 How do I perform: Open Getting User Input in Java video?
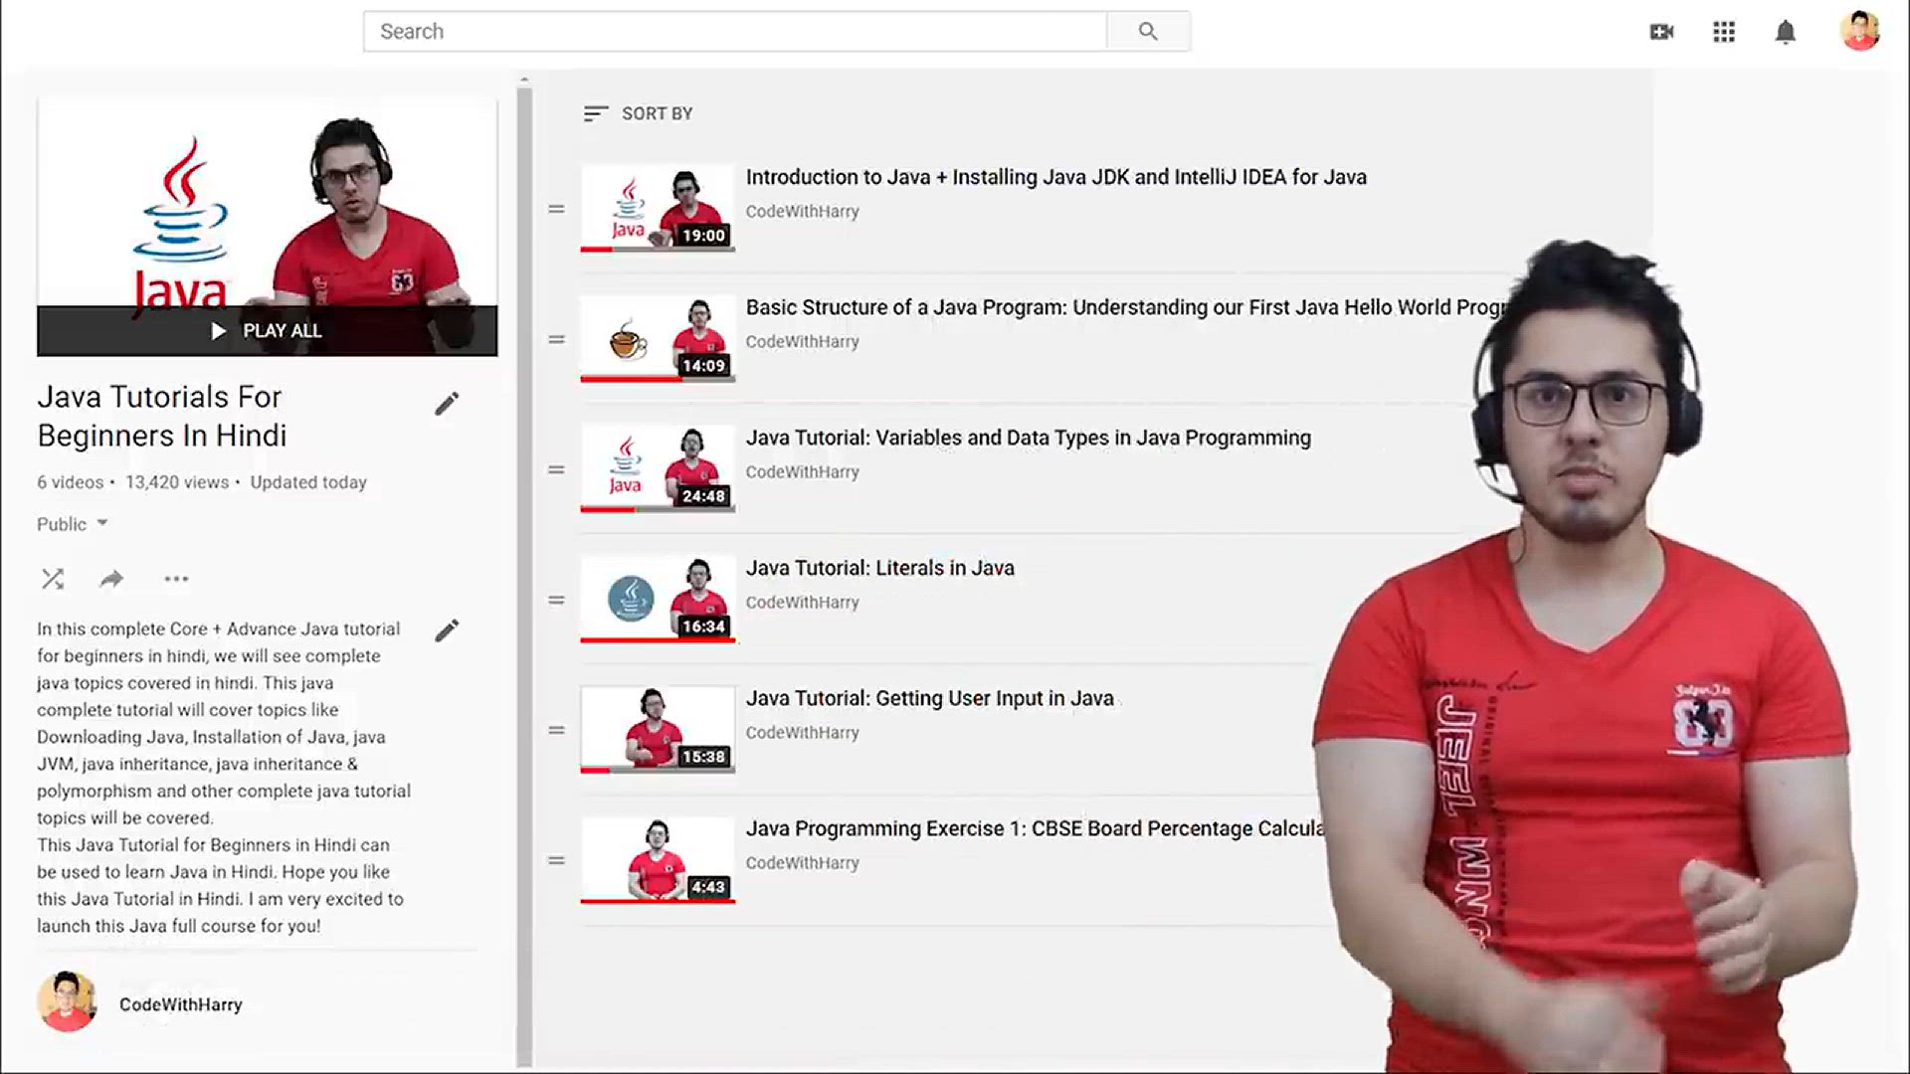930,698
